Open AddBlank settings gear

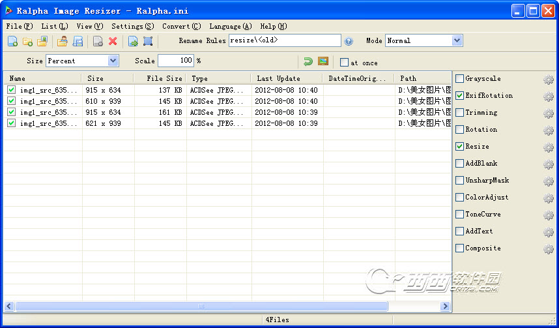point(549,164)
